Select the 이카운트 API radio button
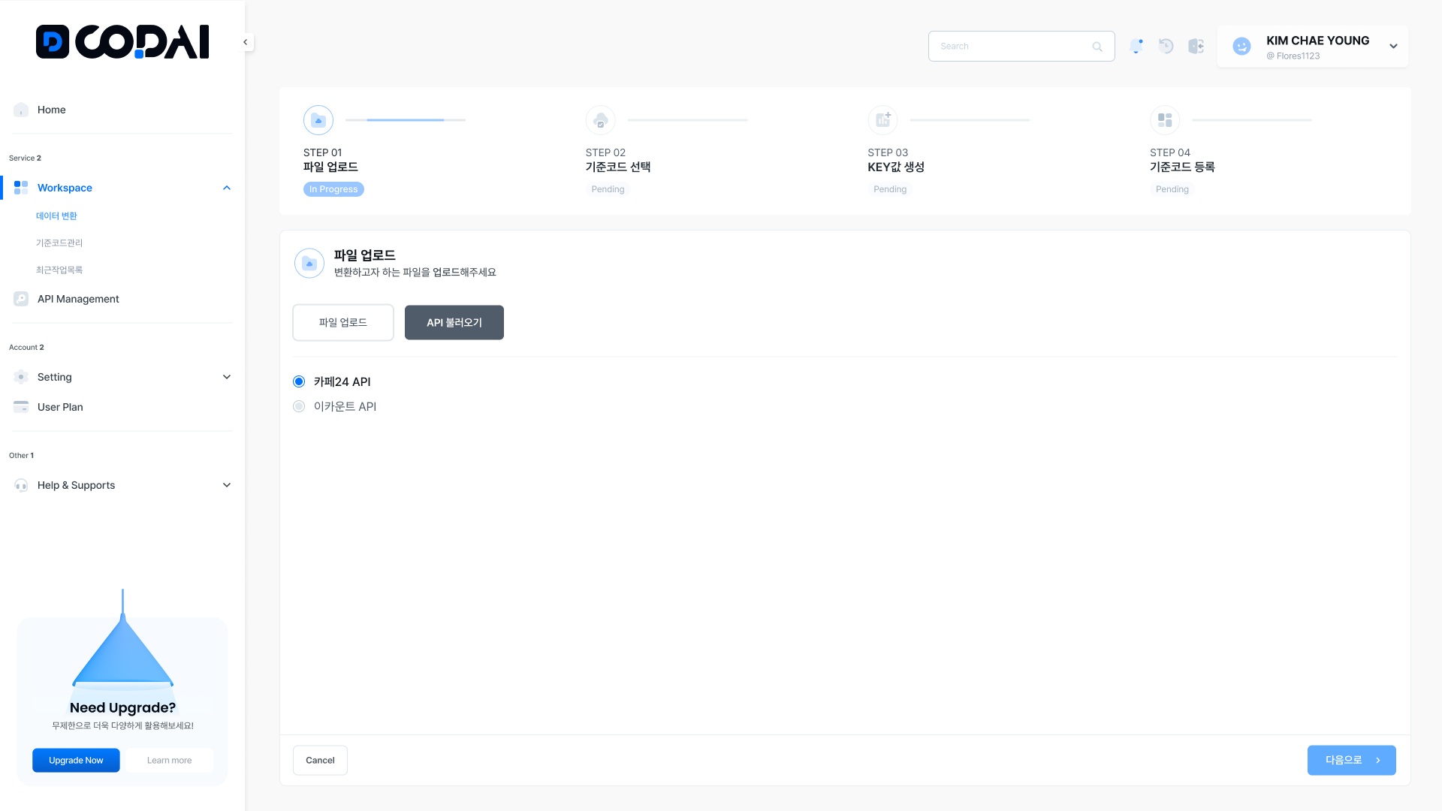The height and width of the screenshot is (811, 1442). (x=299, y=406)
